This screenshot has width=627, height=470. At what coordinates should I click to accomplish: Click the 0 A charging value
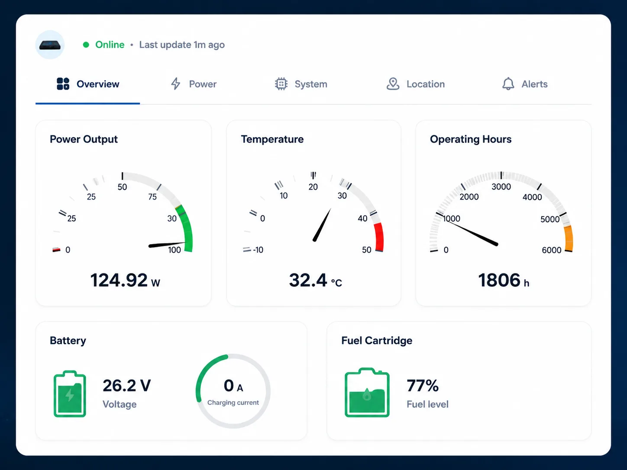coord(233,386)
